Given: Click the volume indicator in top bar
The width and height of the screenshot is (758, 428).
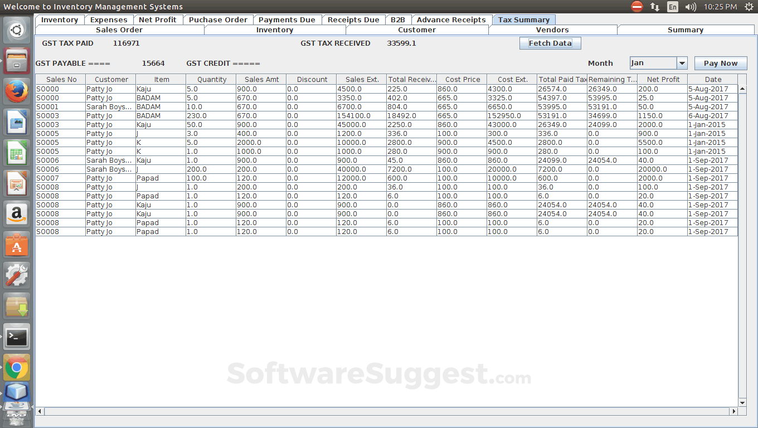Looking at the screenshot, I should tap(691, 7).
